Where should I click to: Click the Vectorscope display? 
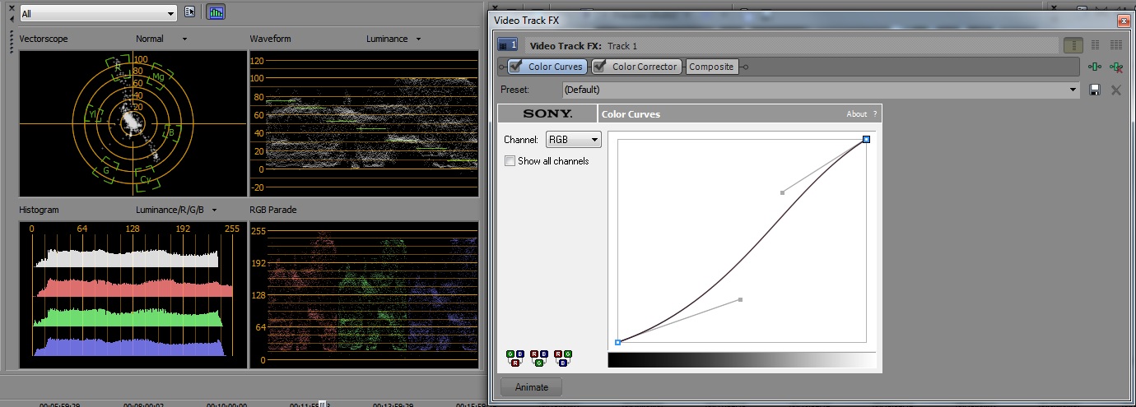tap(133, 123)
